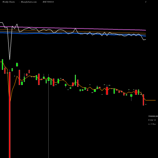158x158 pixels.
Task: Click the last red candlestick at the chart's right end
Action: (143, 100)
